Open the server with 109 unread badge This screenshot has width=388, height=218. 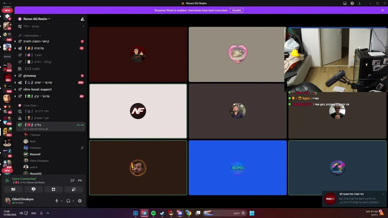7,88
